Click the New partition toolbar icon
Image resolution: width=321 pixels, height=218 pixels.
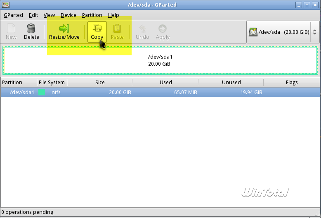11,28
